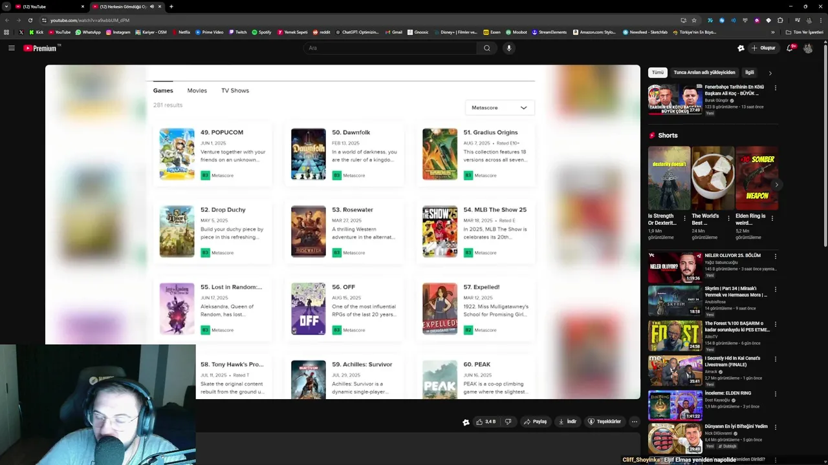Select 'Tunca Arslan adlı yükleyiciden' chip
Viewport: 828px width, 465px height.
pyautogui.click(x=704, y=72)
